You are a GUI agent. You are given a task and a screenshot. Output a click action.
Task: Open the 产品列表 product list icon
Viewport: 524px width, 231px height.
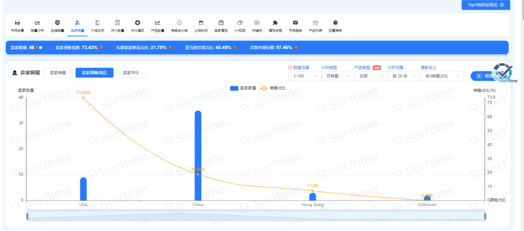[315, 23]
